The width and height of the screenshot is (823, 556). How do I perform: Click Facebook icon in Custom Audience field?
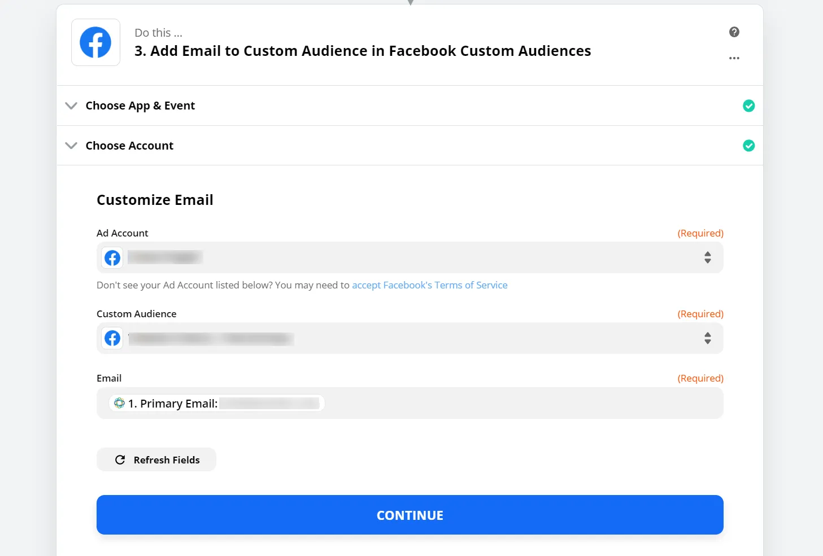[x=112, y=339]
